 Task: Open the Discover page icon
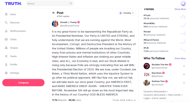[x=6, y=22]
